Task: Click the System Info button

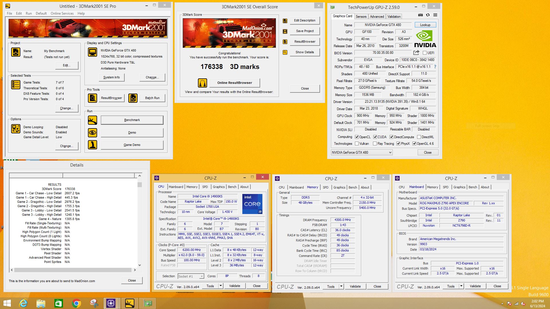Action: pos(111,77)
